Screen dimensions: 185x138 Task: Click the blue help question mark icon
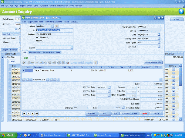[181, 11]
